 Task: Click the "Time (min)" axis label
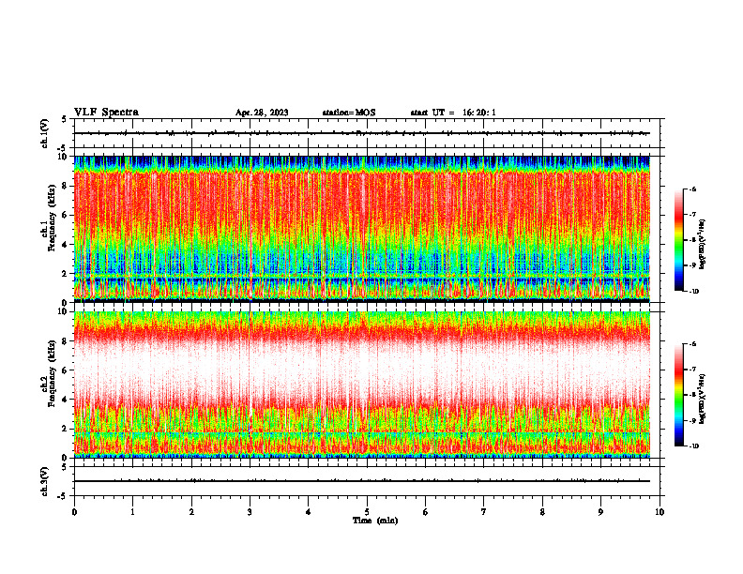click(x=375, y=521)
